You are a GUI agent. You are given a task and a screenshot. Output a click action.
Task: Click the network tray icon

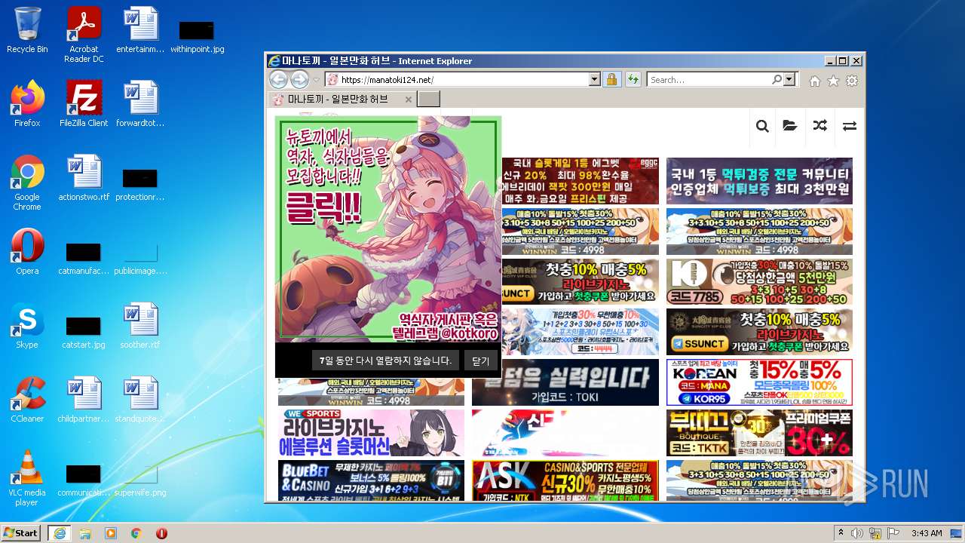click(x=875, y=532)
